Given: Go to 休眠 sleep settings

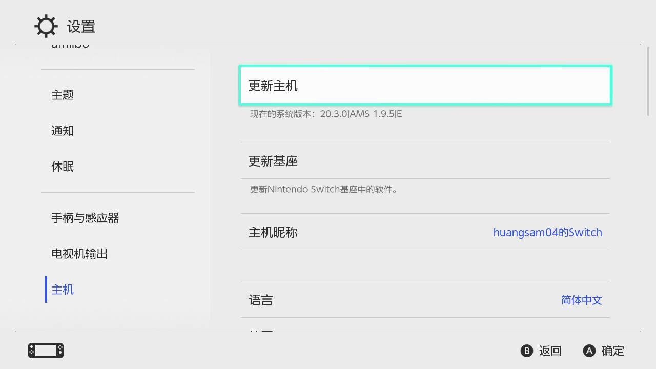Looking at the screenshot, I should (x=63, y=167).
